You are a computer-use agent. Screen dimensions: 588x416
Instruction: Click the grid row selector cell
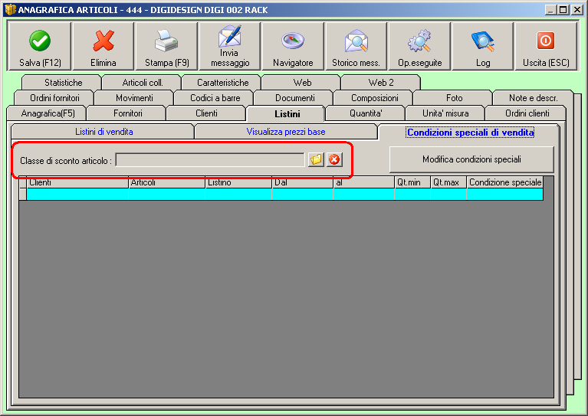pyautogui.click(x=23, y=194)
